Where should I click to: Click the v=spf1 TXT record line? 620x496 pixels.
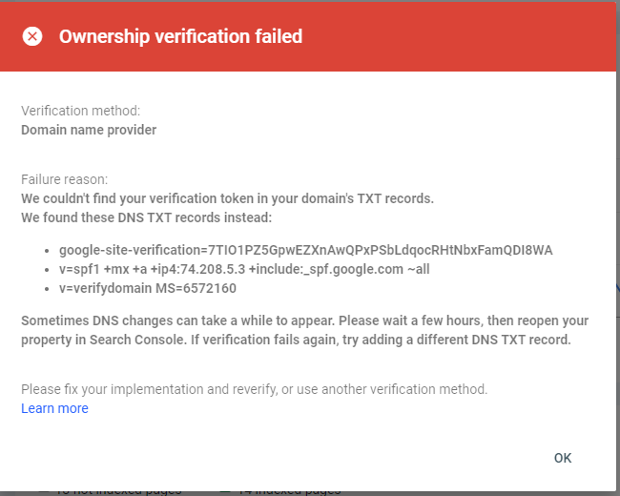click(x=244, y=269)
